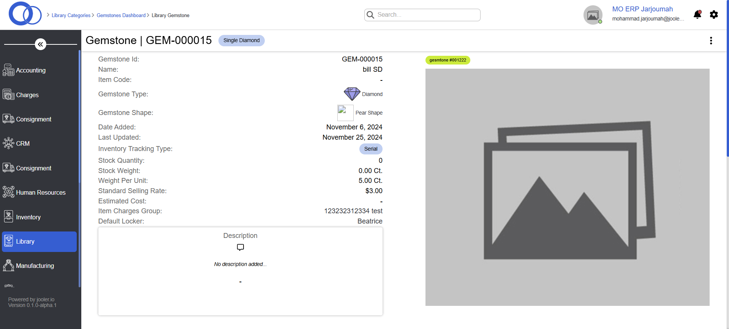Click the notifications bell icon

697,15
